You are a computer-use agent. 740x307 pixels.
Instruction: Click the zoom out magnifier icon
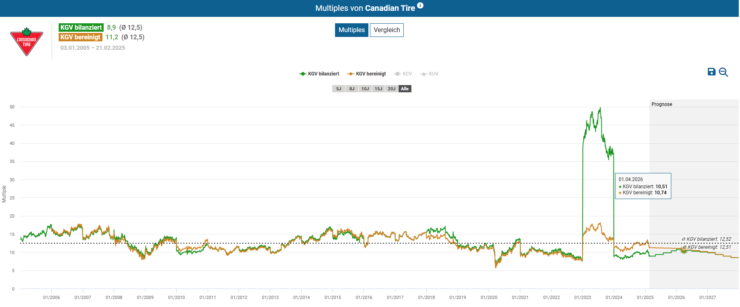724,72
